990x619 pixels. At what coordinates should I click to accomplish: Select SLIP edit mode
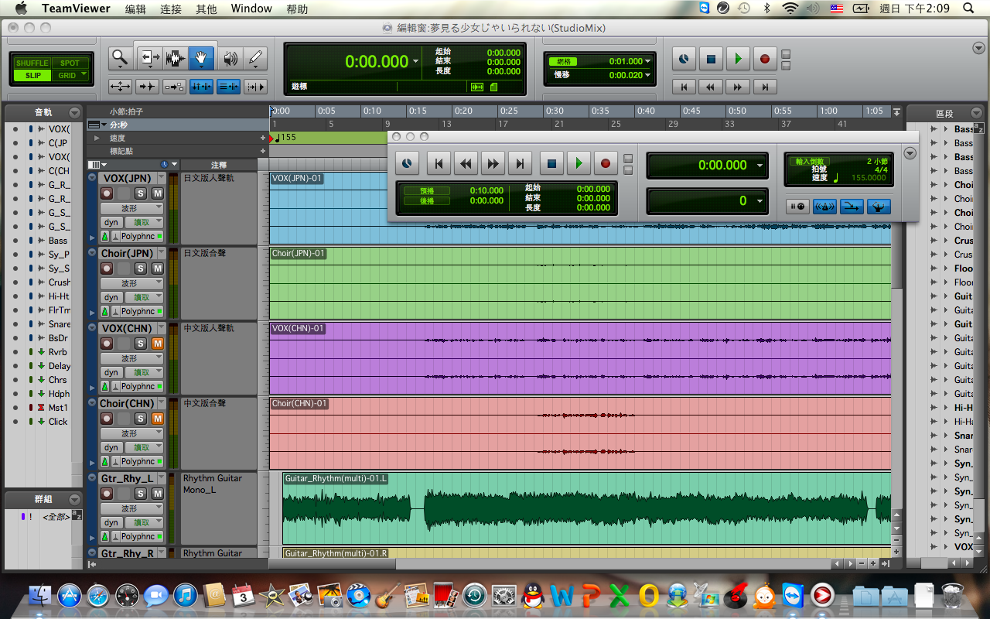point(32,75)
